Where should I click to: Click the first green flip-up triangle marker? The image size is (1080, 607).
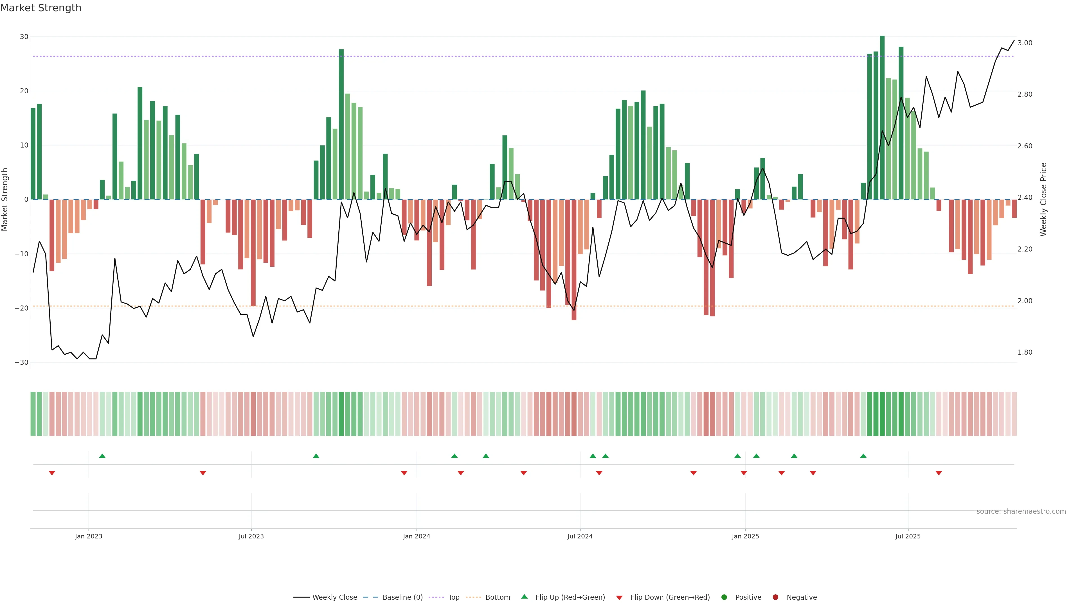(x=102, y=456)
